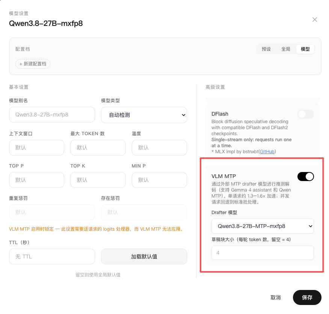This screenshot has height=314, width=329.
Task: Turn off the VLM MTP switch
Action: click(305, 177)
